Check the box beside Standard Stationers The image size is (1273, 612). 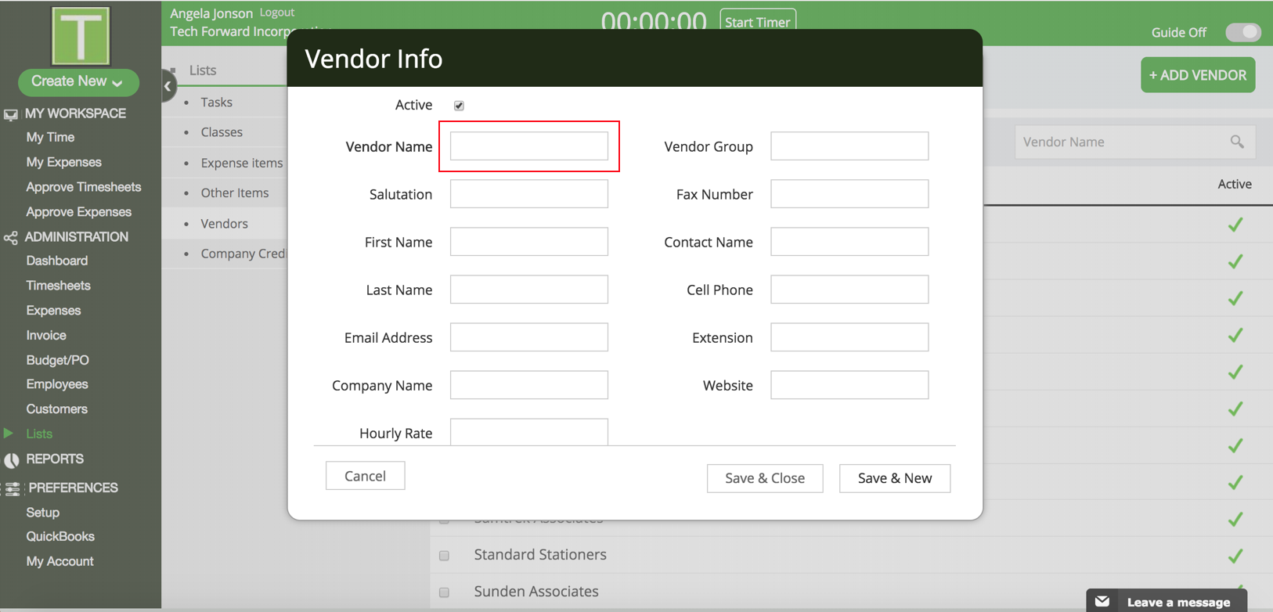[444, 556]
